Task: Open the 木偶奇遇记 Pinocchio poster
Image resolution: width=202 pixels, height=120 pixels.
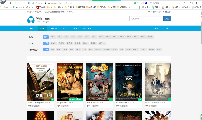Action: 128,82
